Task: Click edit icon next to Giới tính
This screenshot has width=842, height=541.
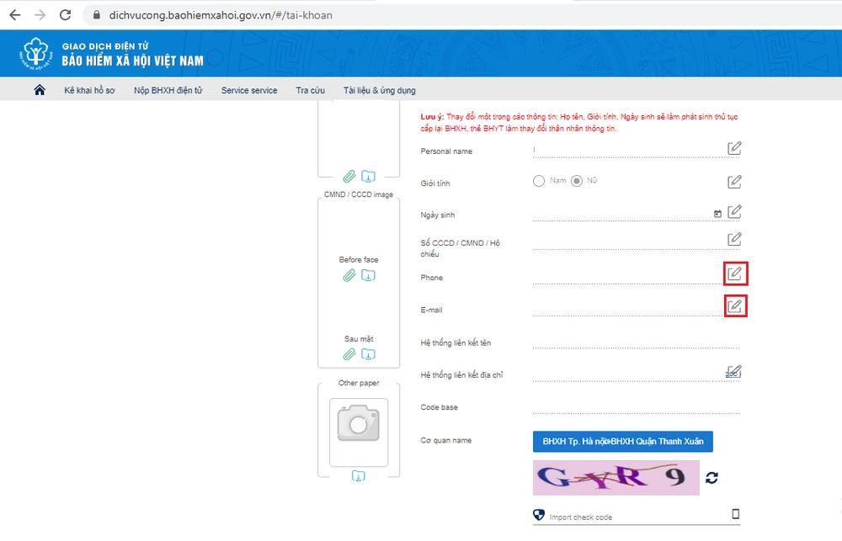Action: pyautogui.click(x=734, y=181)
